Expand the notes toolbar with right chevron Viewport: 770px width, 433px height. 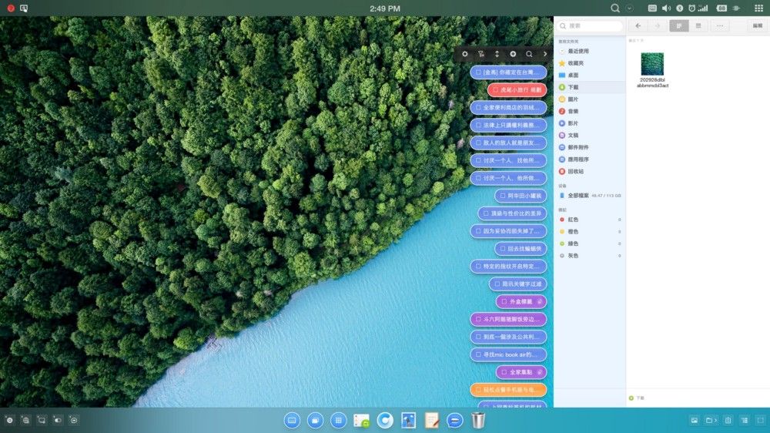tap(545, 54)
